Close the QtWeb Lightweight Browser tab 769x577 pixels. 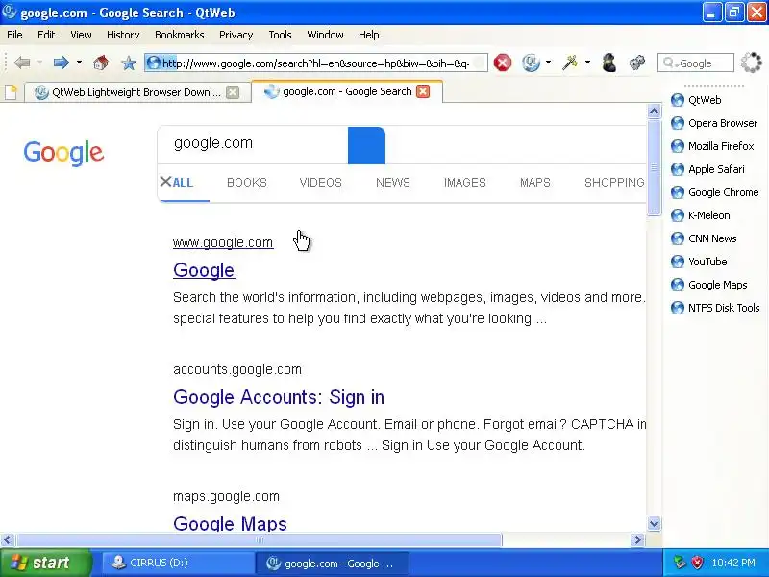233,92
